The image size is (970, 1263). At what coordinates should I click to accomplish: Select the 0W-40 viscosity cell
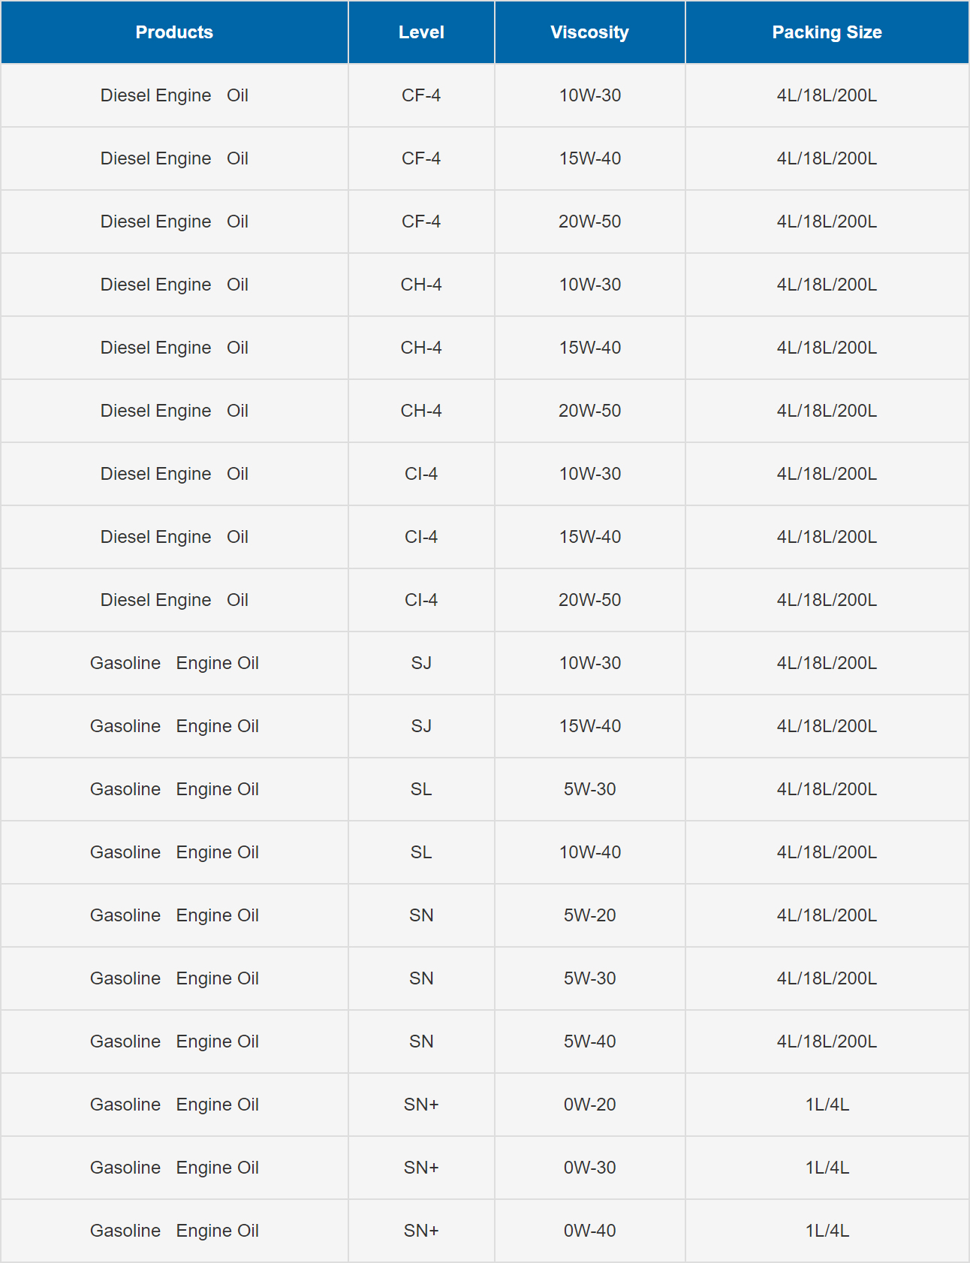(589, 1231)
